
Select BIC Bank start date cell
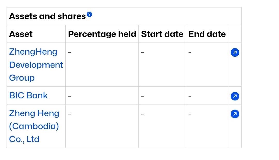(x=162, y=96)
